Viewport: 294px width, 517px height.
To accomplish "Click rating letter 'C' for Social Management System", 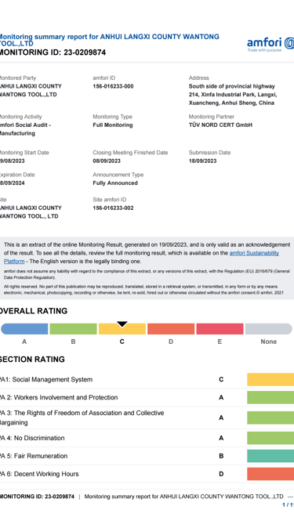I will tap(221, 379).
